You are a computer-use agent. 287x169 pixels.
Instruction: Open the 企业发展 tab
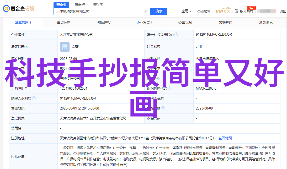[144, 23]
